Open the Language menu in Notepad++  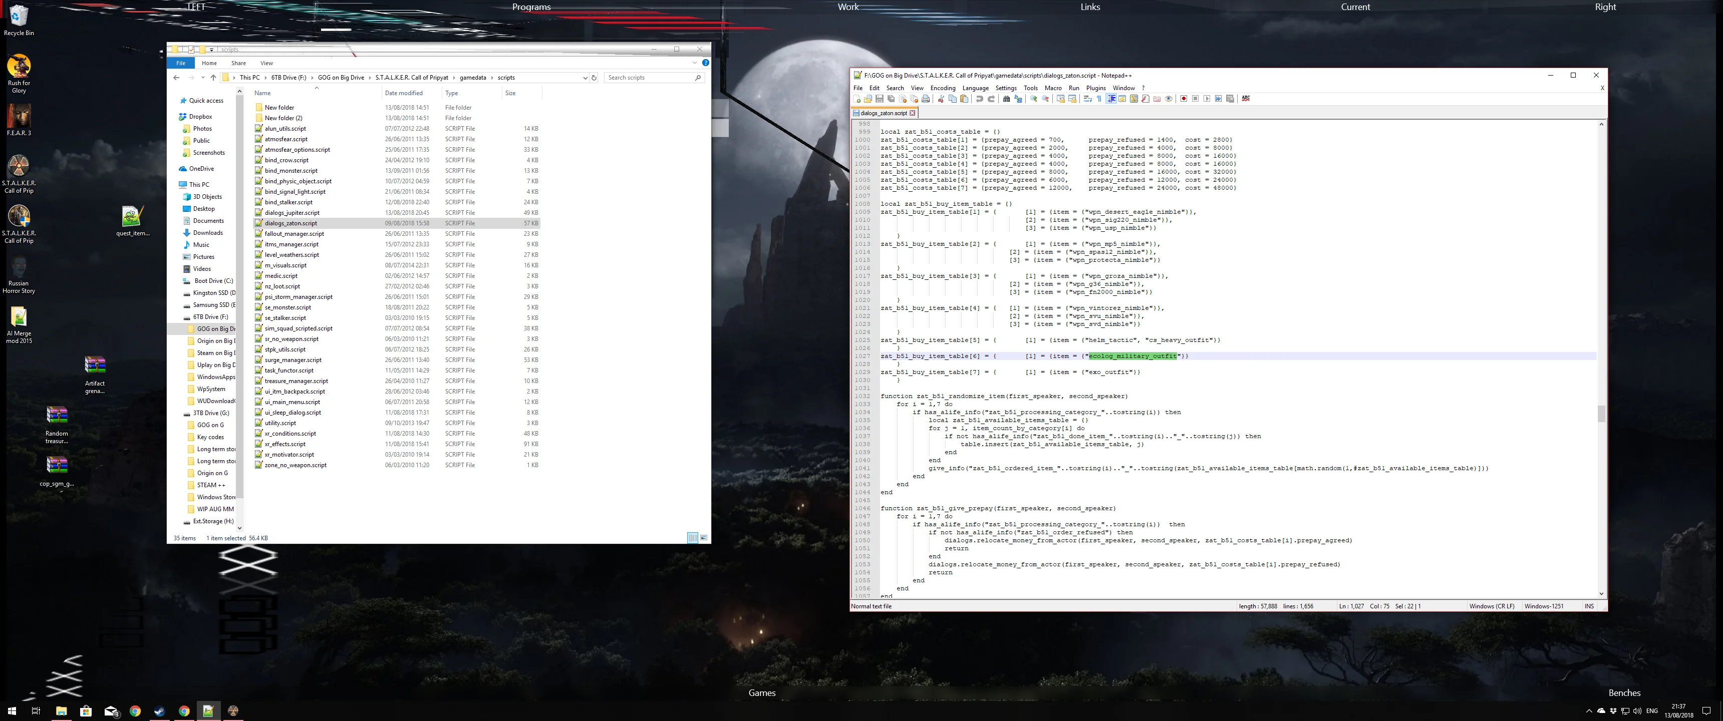(x=975, y=88)
